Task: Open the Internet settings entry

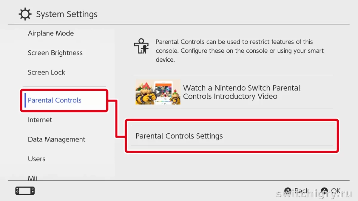Action: (x=40, y=120)
